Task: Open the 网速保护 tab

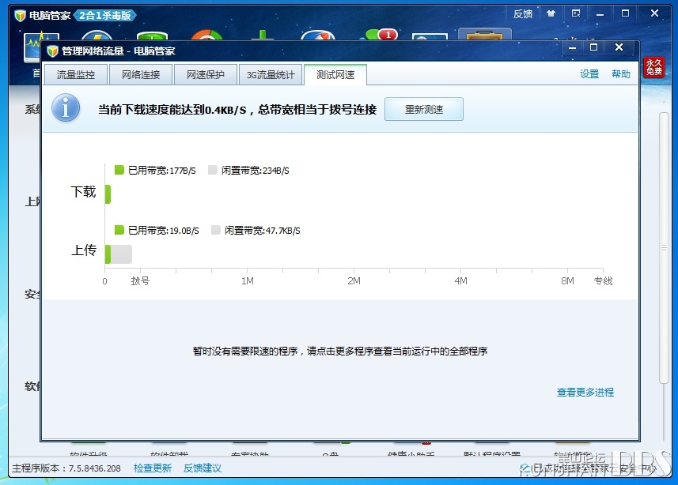Action: coord(206,75)
